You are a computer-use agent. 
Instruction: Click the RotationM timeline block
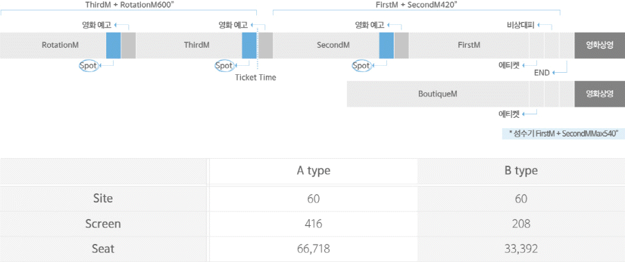pos(53,45)
